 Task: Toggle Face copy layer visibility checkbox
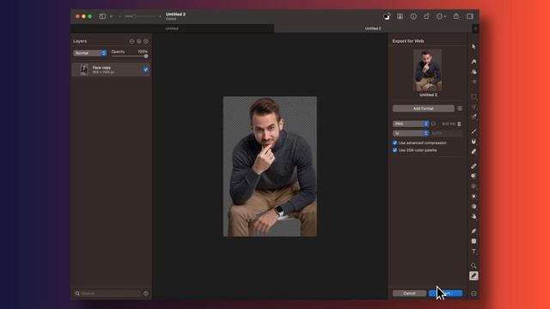click(x=146, y=70)
